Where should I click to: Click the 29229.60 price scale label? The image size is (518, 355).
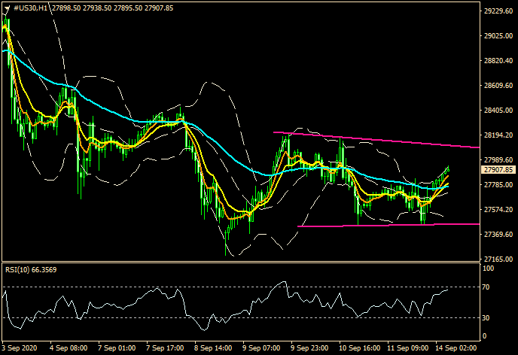coord(498,11)
